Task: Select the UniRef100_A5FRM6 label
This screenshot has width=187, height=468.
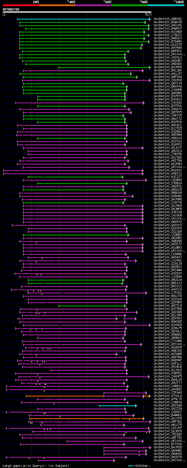Action: click(x=168, y=135)
